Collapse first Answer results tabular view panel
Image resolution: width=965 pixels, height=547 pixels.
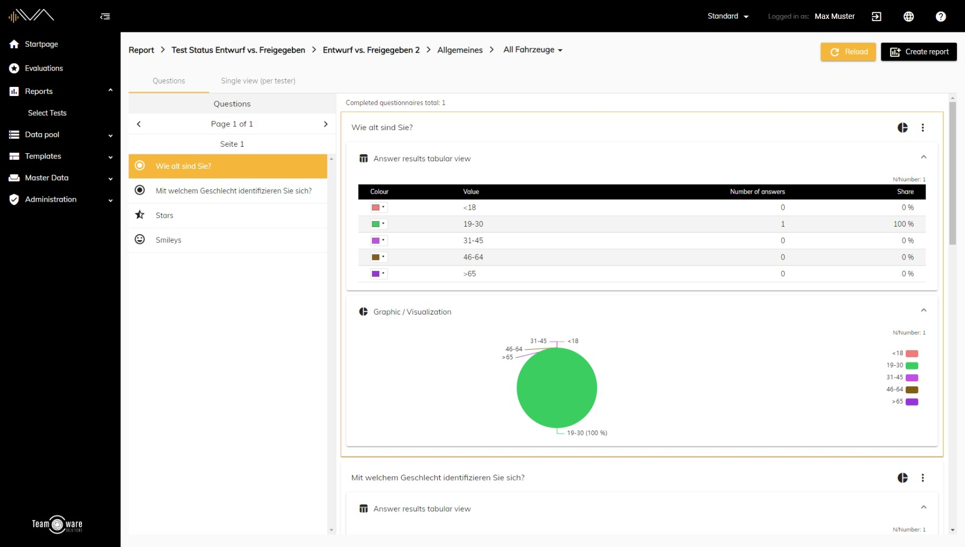point(923,157)
